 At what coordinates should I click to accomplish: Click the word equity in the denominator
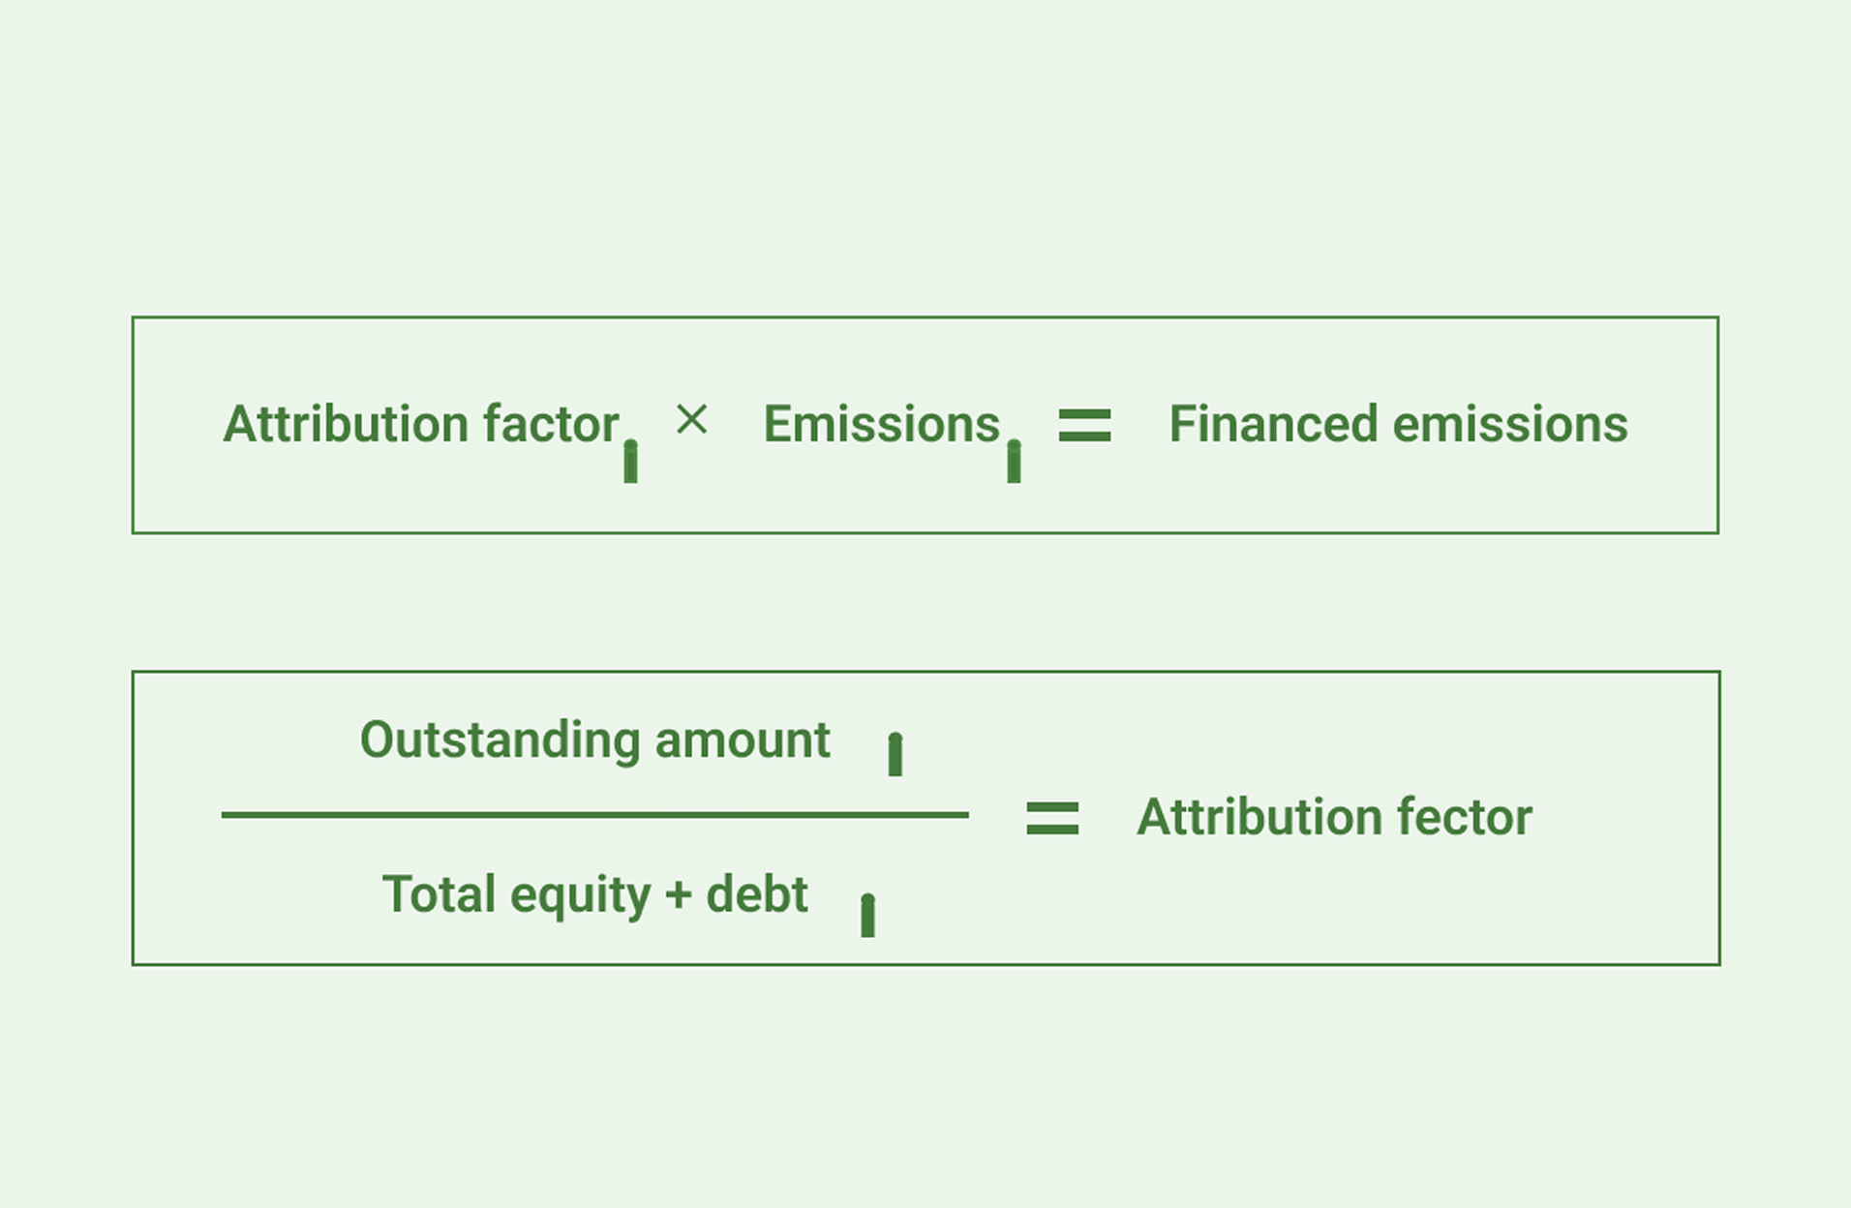580,896
